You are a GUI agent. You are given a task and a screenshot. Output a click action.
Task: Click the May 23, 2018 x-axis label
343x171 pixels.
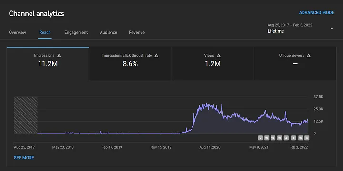63,147
